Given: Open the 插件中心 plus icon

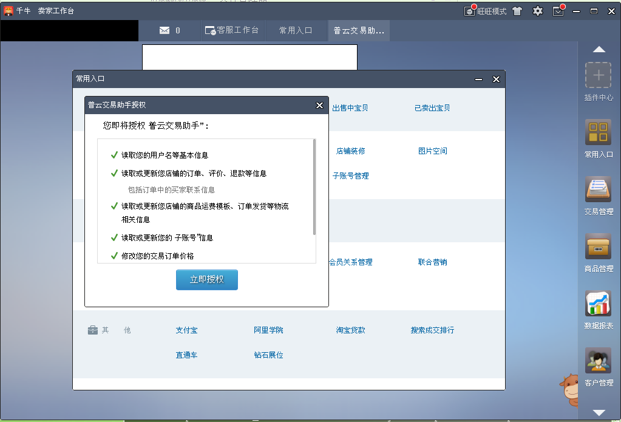Looking at the screenshot, I should pyautogui.click(x=598, y=75).
